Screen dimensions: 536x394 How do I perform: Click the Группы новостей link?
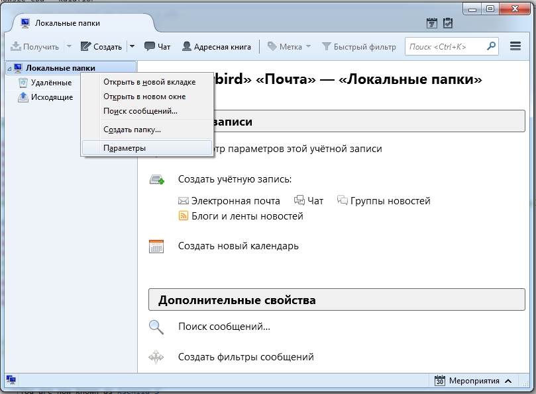(390, 201)
